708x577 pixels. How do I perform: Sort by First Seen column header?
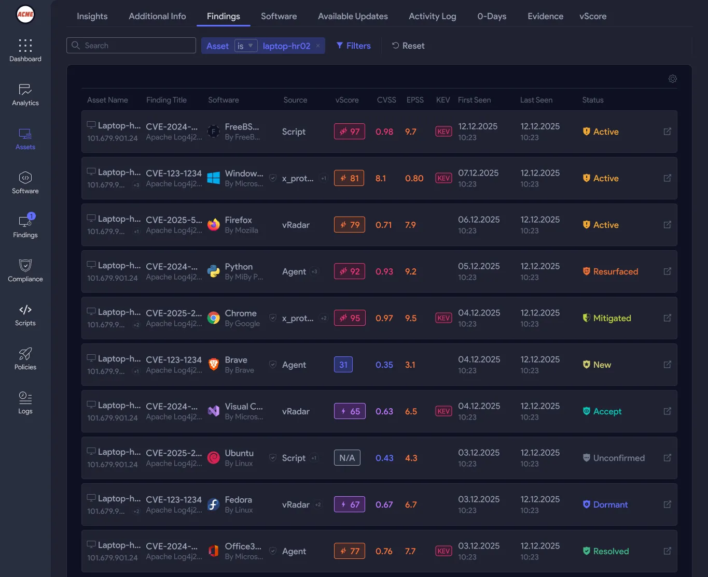click(x=474, y=100)
